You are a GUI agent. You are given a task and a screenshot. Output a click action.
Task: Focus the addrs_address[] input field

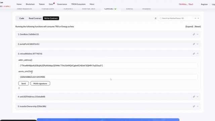[108, 66]
